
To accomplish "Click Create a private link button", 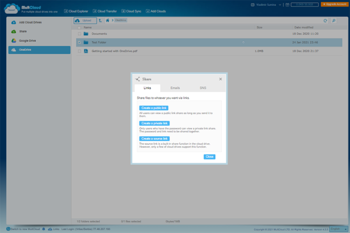I will coord(154,123).
